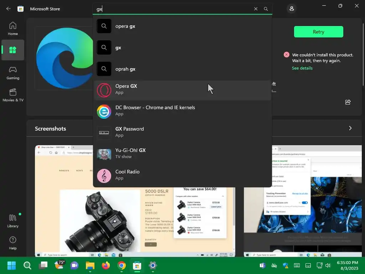This screenshot has width=365, height=274.
Task: Open Windows Security warning tray icon
Action: (x=286, y=265)
